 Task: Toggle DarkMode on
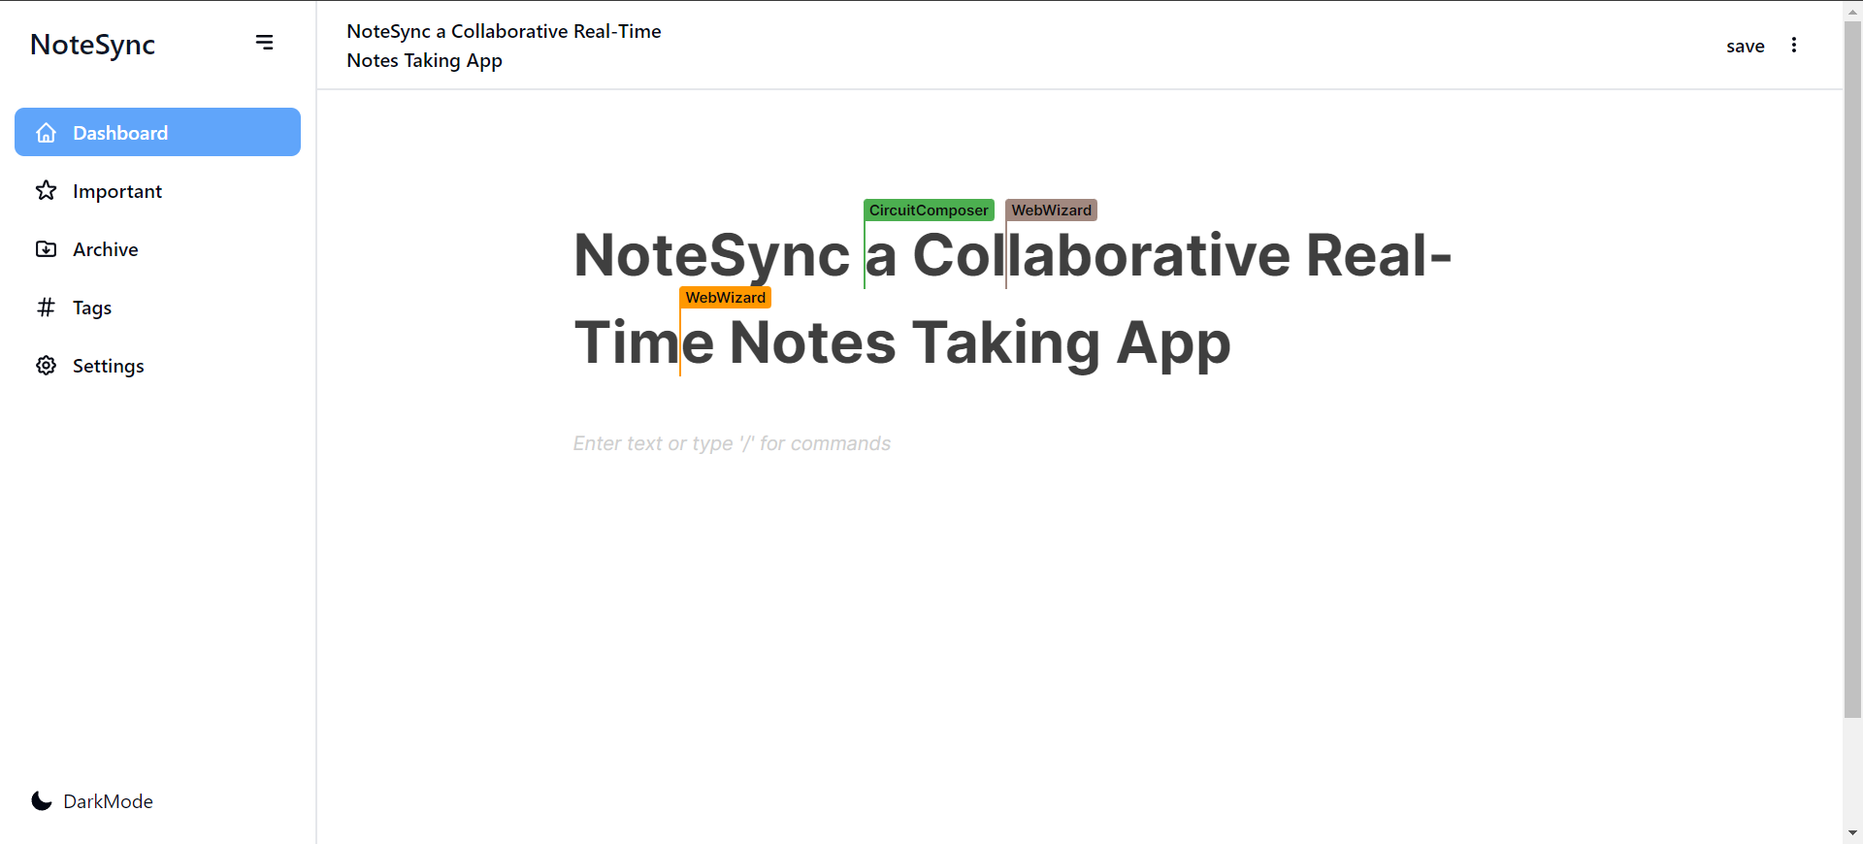(108, 801)
